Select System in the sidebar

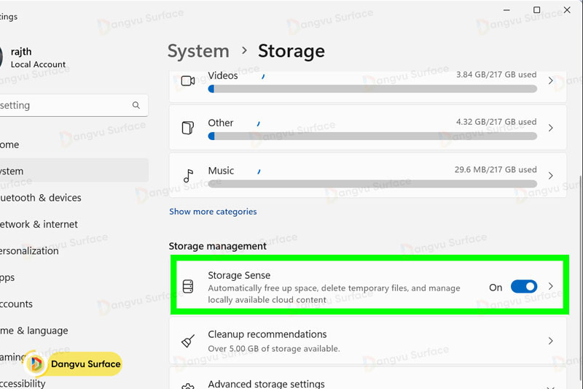point(74,171)
